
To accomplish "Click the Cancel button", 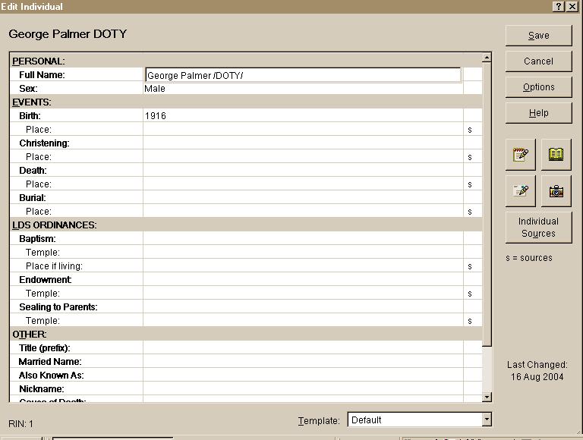I will 538,61.
